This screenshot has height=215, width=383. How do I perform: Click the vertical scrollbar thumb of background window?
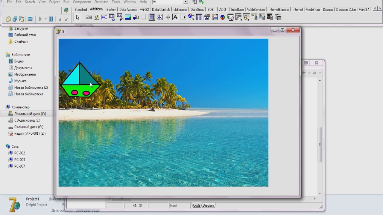[x=320, y=145]
